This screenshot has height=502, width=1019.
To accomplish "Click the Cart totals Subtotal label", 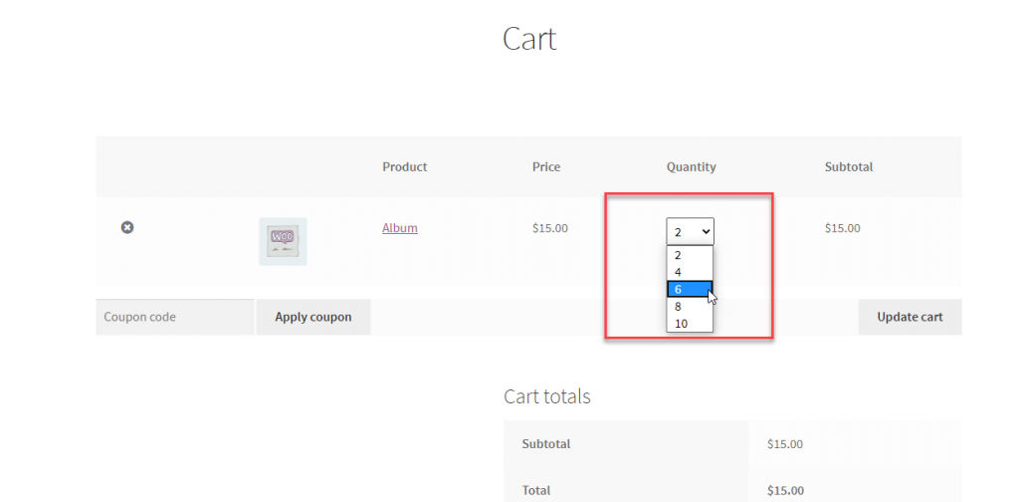I will (546, 444).
